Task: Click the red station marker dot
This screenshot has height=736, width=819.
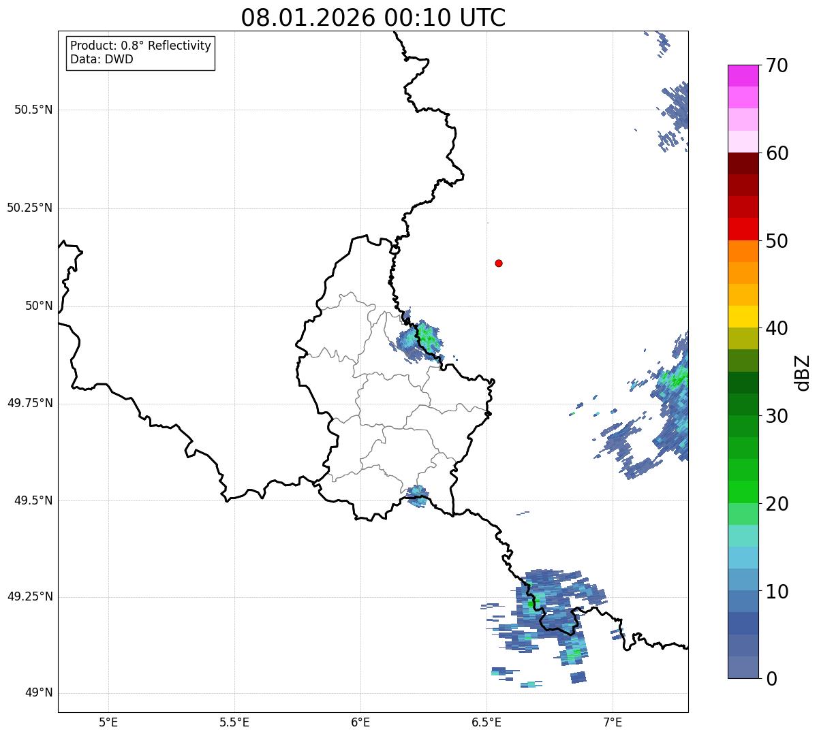Action: 499,263
